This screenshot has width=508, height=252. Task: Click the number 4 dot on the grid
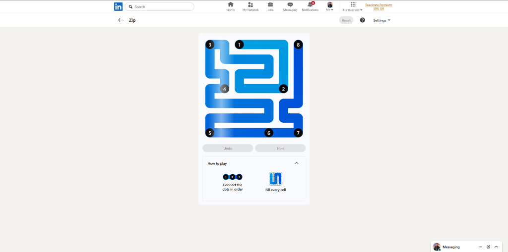tap(225, 89)
